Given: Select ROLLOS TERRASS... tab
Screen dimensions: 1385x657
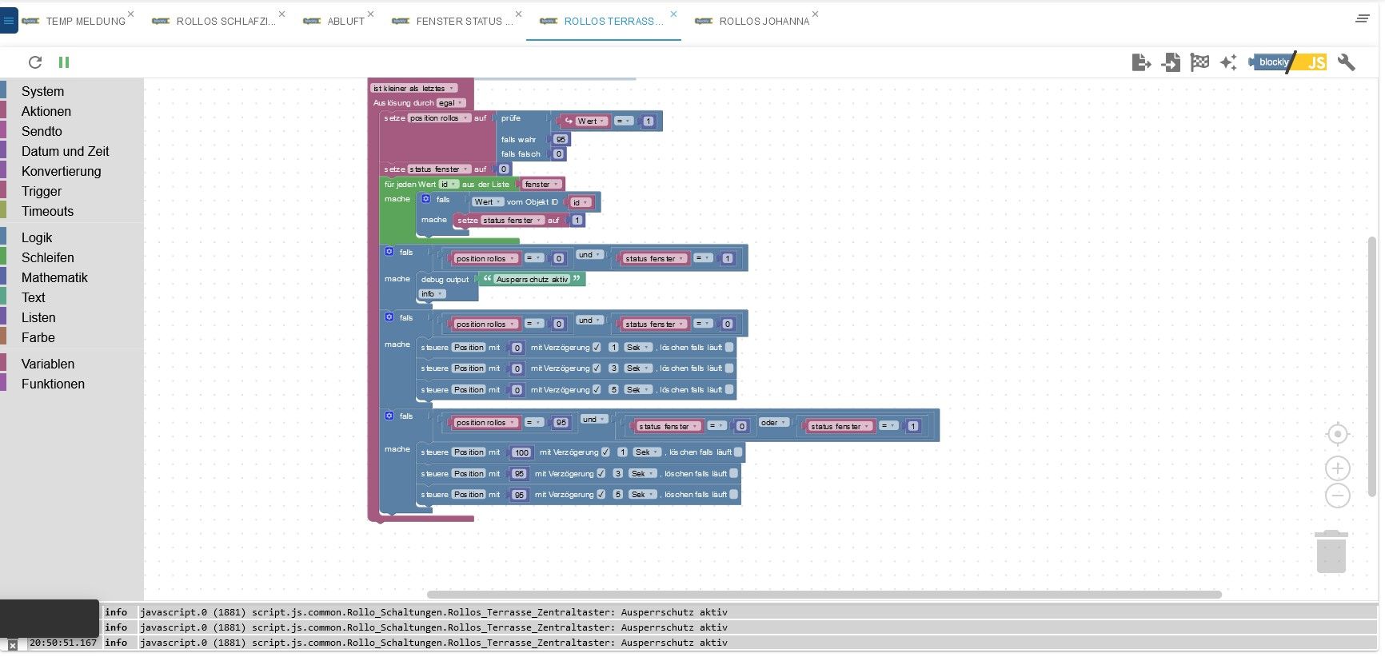Looking at the screenshot, I should (x=613, y=22).
